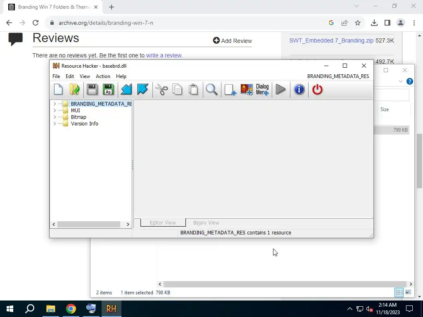423x317 pixels.
Task: Close the Branding Win 7 Folders tab
Action: [x=96, y=7]
